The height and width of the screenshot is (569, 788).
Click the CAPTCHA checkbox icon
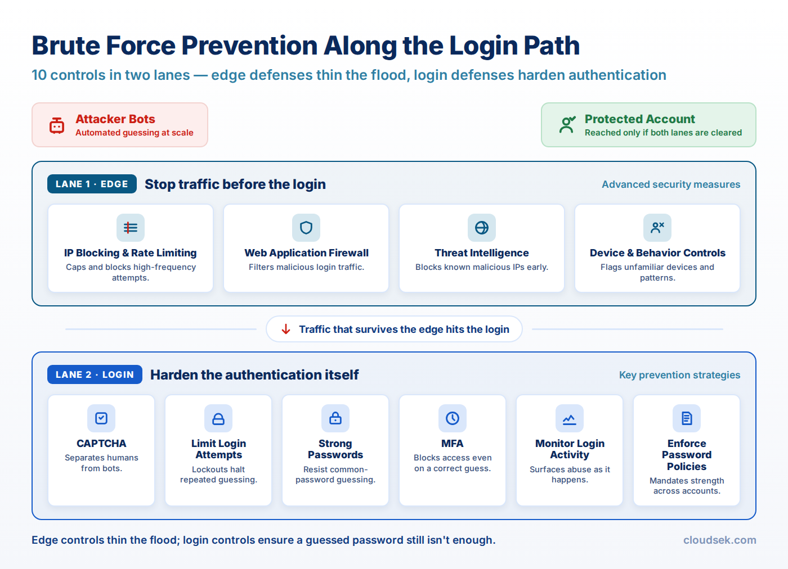pyautogui.click(x=101, y=418)
